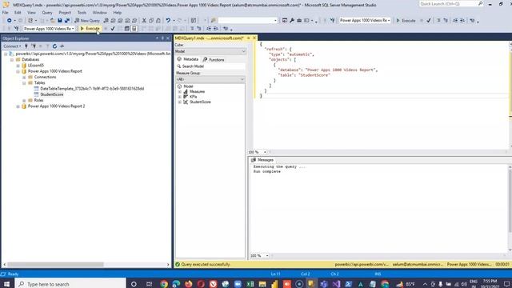This screenshot has height=288, width=512.
Task: Click the New Query button
Action: [x=87, y=21]
